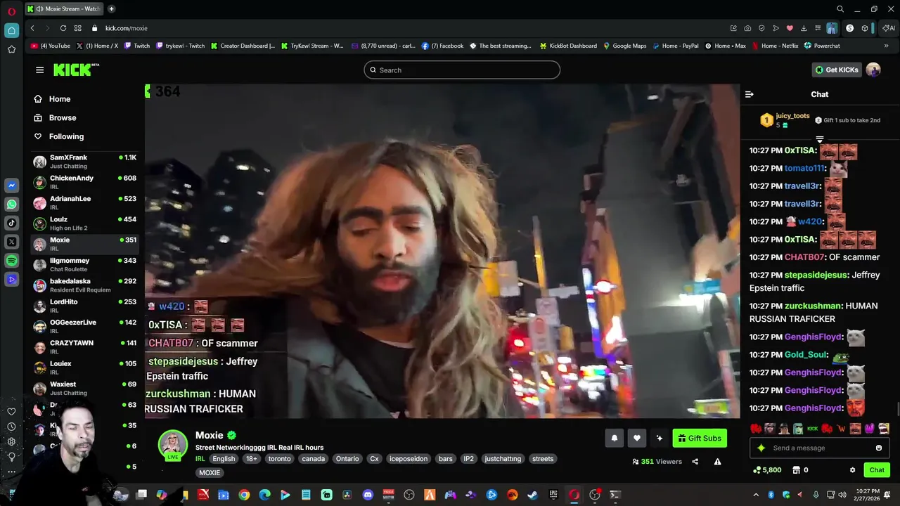Open Opera sidebar home icon
This screenshot has height=506, width=900.
tap(11, 30)
